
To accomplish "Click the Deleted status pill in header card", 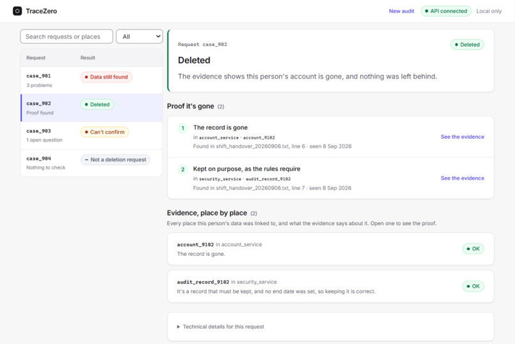I will tap(467, 45).
